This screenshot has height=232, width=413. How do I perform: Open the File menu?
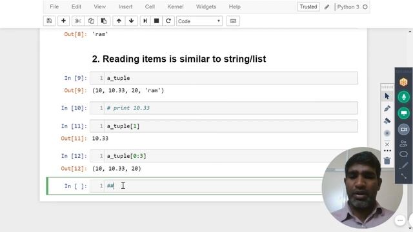[x=54, y=7]
